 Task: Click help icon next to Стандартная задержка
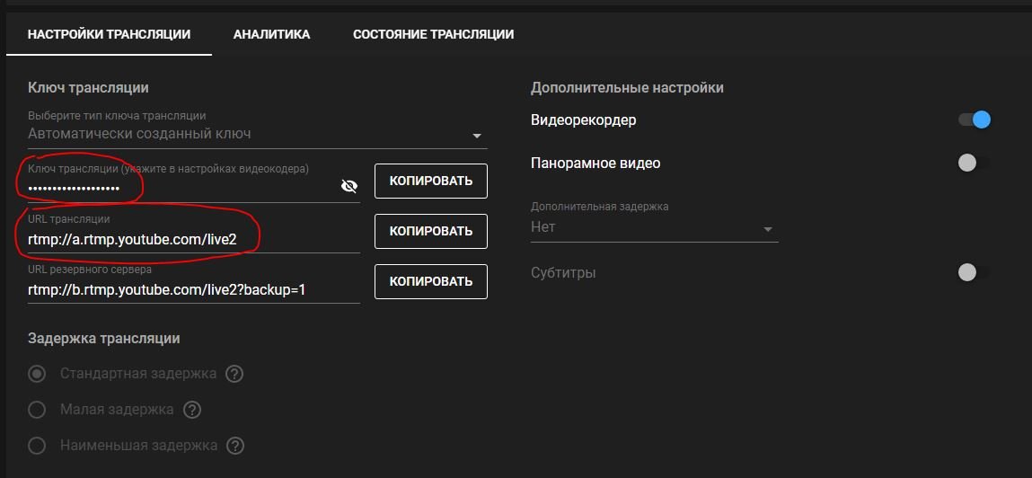(234, 373)
